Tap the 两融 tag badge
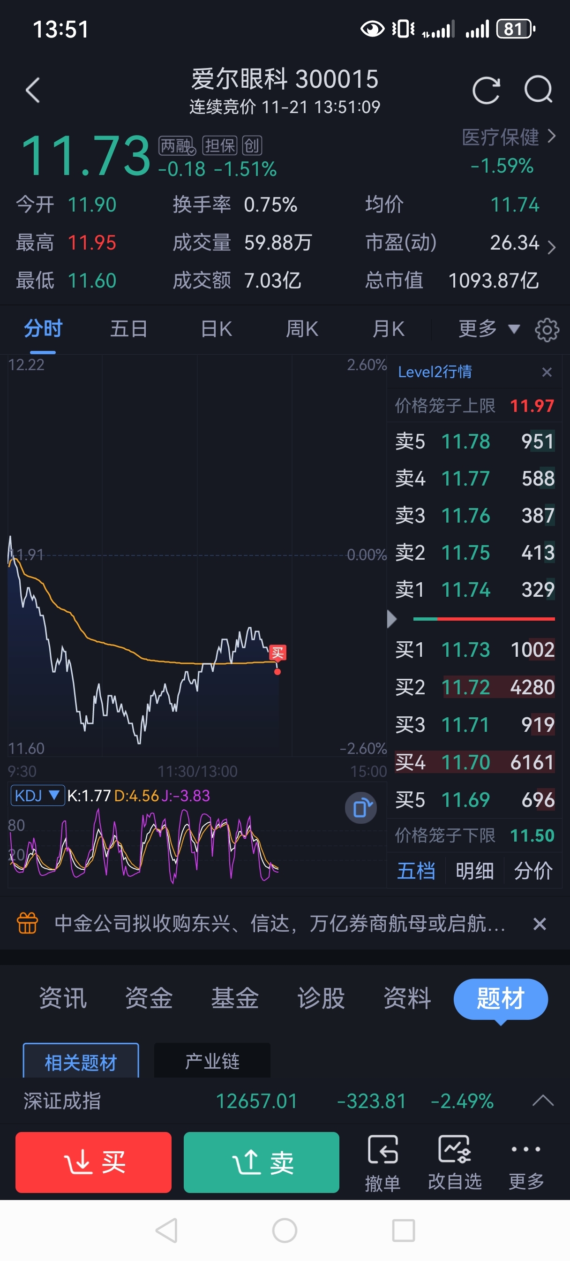 pyautogui.click(x=177, y=146)
